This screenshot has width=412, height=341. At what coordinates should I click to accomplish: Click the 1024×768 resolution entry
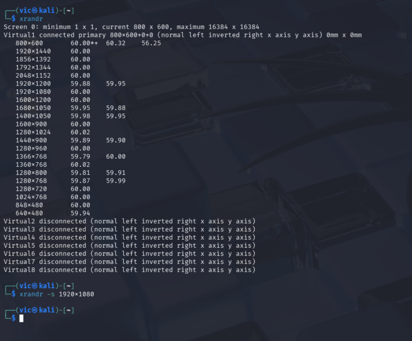coord(31,197)
